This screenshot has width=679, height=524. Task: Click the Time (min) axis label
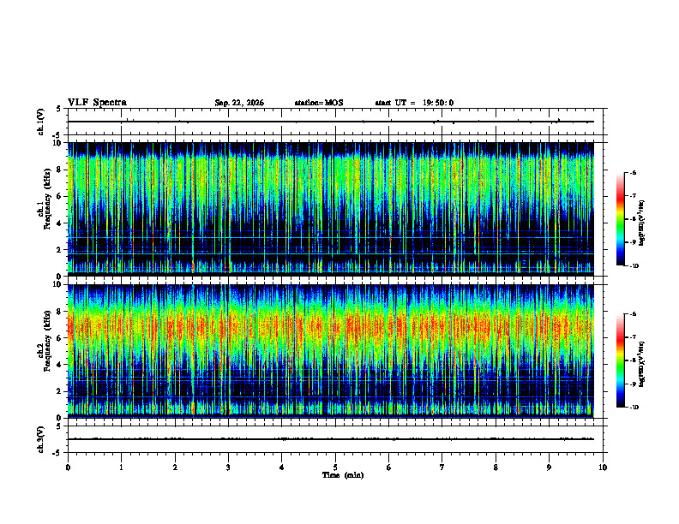pyautogui.click(x=343, y=475)
